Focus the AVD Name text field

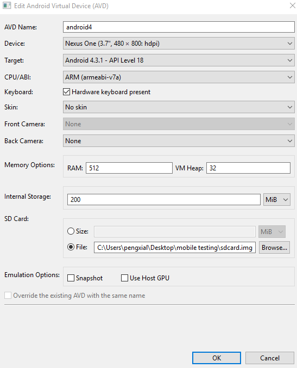(179, 27)
